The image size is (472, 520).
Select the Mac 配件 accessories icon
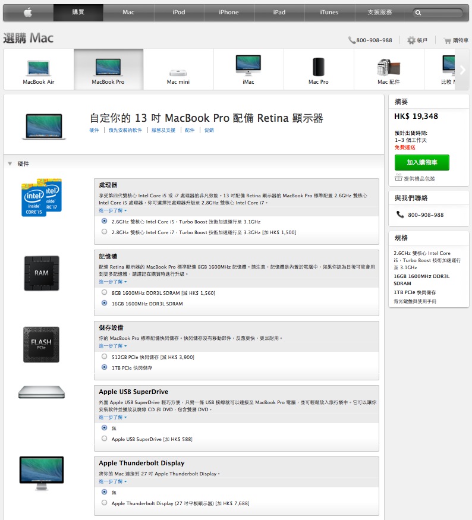(x=388, y=67)
